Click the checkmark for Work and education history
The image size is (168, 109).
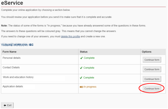tap(81, 78)
